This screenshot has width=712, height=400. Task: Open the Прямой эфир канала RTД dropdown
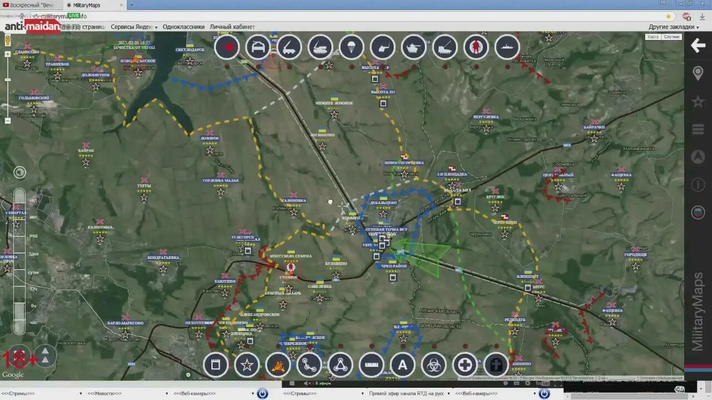409,393
